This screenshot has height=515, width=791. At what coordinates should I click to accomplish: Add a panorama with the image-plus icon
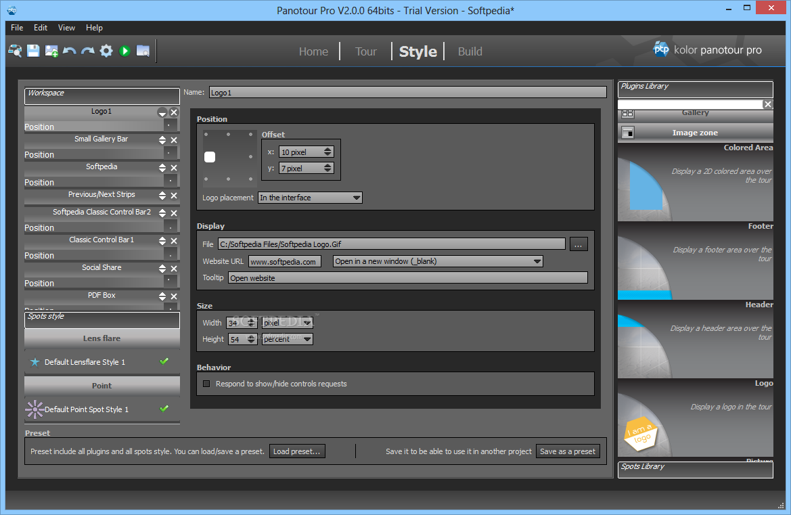[51, 51]
